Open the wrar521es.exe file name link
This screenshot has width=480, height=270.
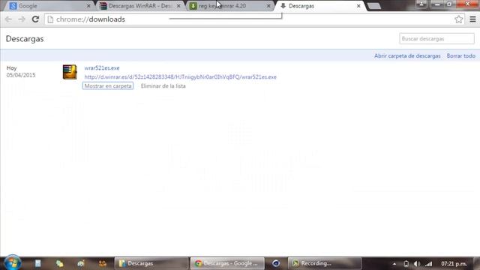click(102, 68)
